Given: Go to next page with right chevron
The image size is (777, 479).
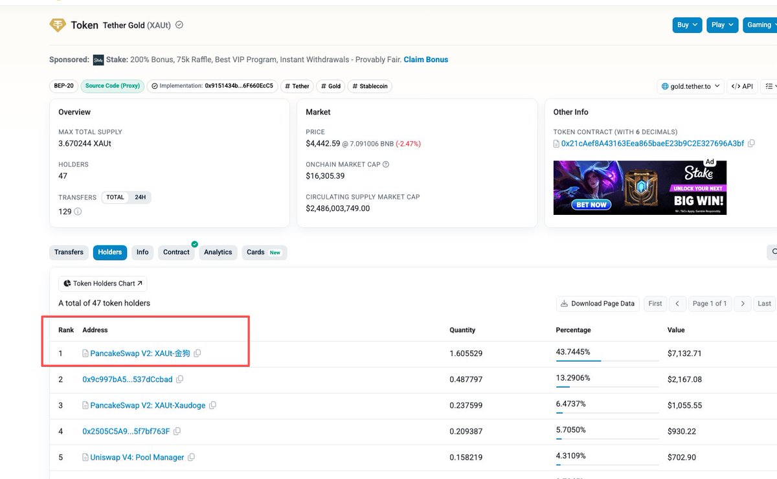Looking at the screenshot, I should point(743,304).
